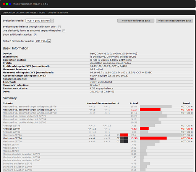Image resolution: width=196 pixels, height=172 pixels.
Task: Select the Maximum ΔE*94 criteria label
Action: [x=12, y=138]
